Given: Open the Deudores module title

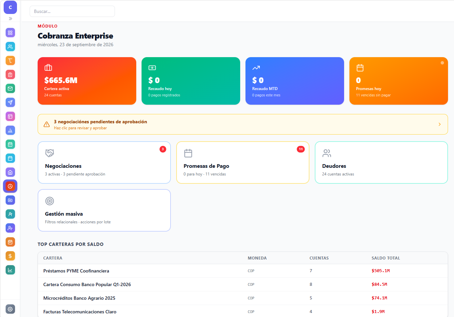Looking at the screenshot, I should tap(334, 166).
